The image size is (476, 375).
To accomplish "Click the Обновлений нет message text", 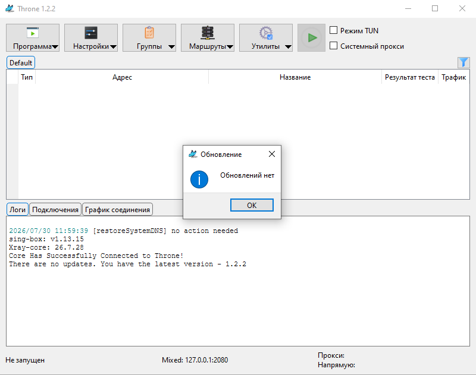I will click(247, 175).
